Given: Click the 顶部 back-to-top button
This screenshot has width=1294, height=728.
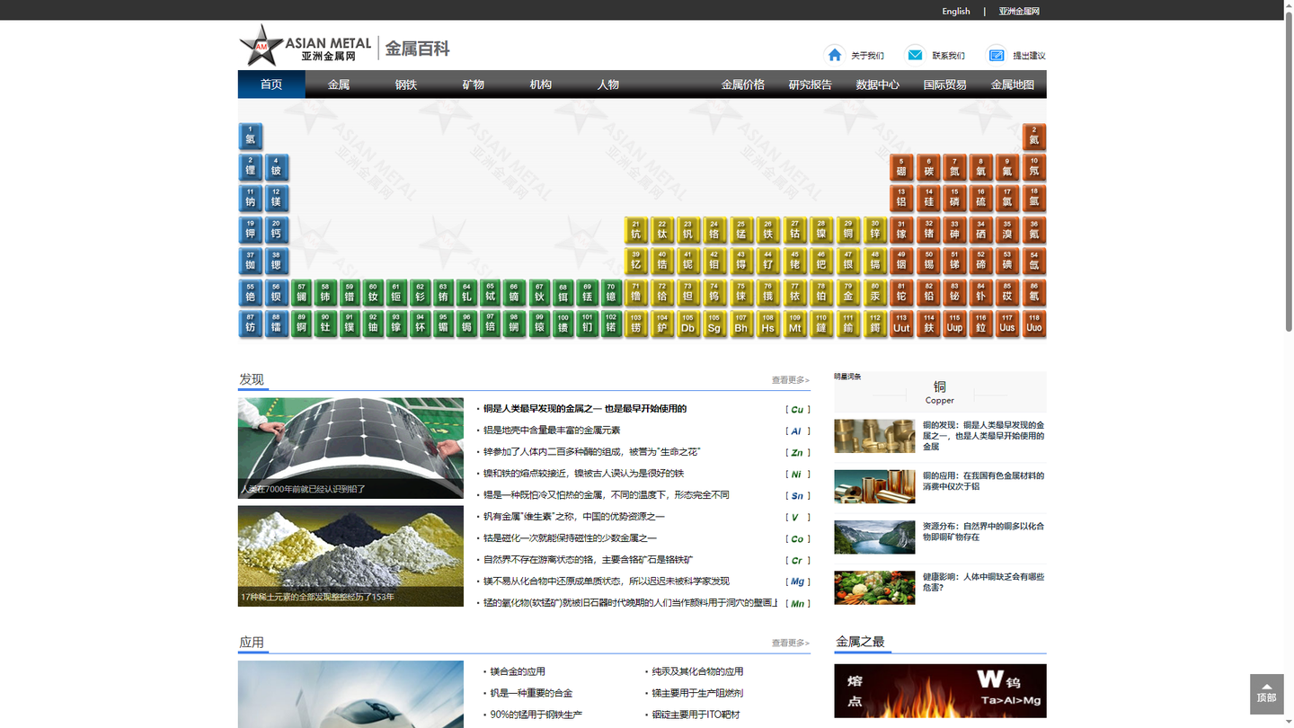Looking at the screenshot, I should pos(1266,694).
